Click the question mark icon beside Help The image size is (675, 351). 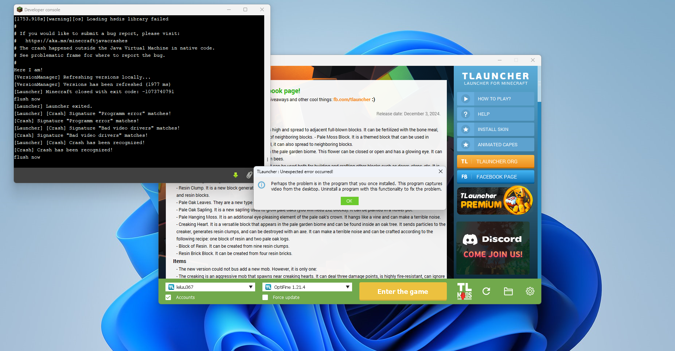point(465,114)
